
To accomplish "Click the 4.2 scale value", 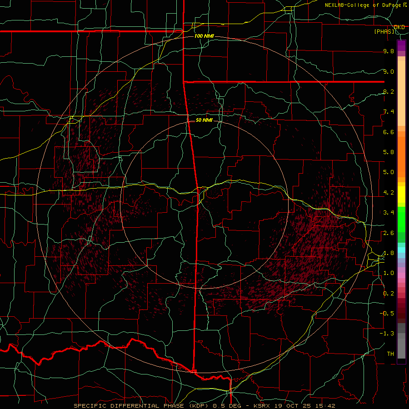I will (x=389, y=193).
